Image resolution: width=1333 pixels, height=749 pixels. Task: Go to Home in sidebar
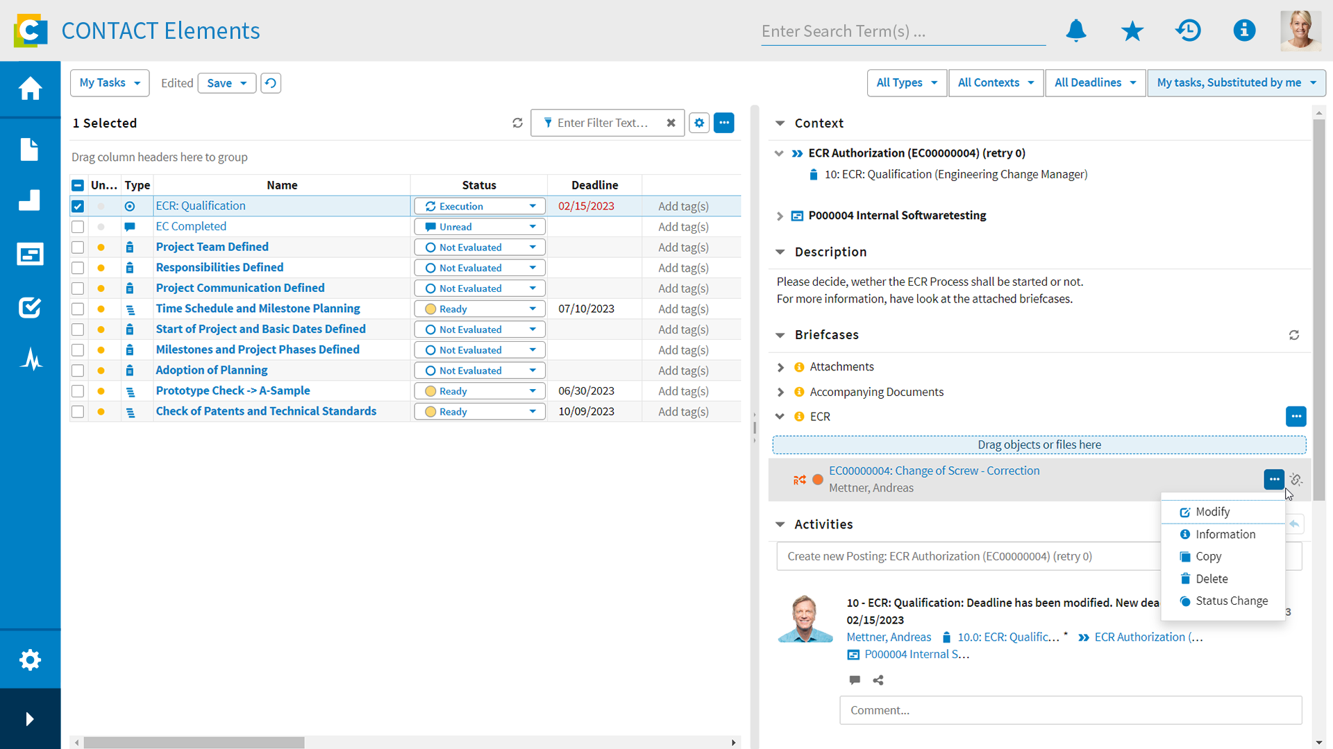coord(30,89)
